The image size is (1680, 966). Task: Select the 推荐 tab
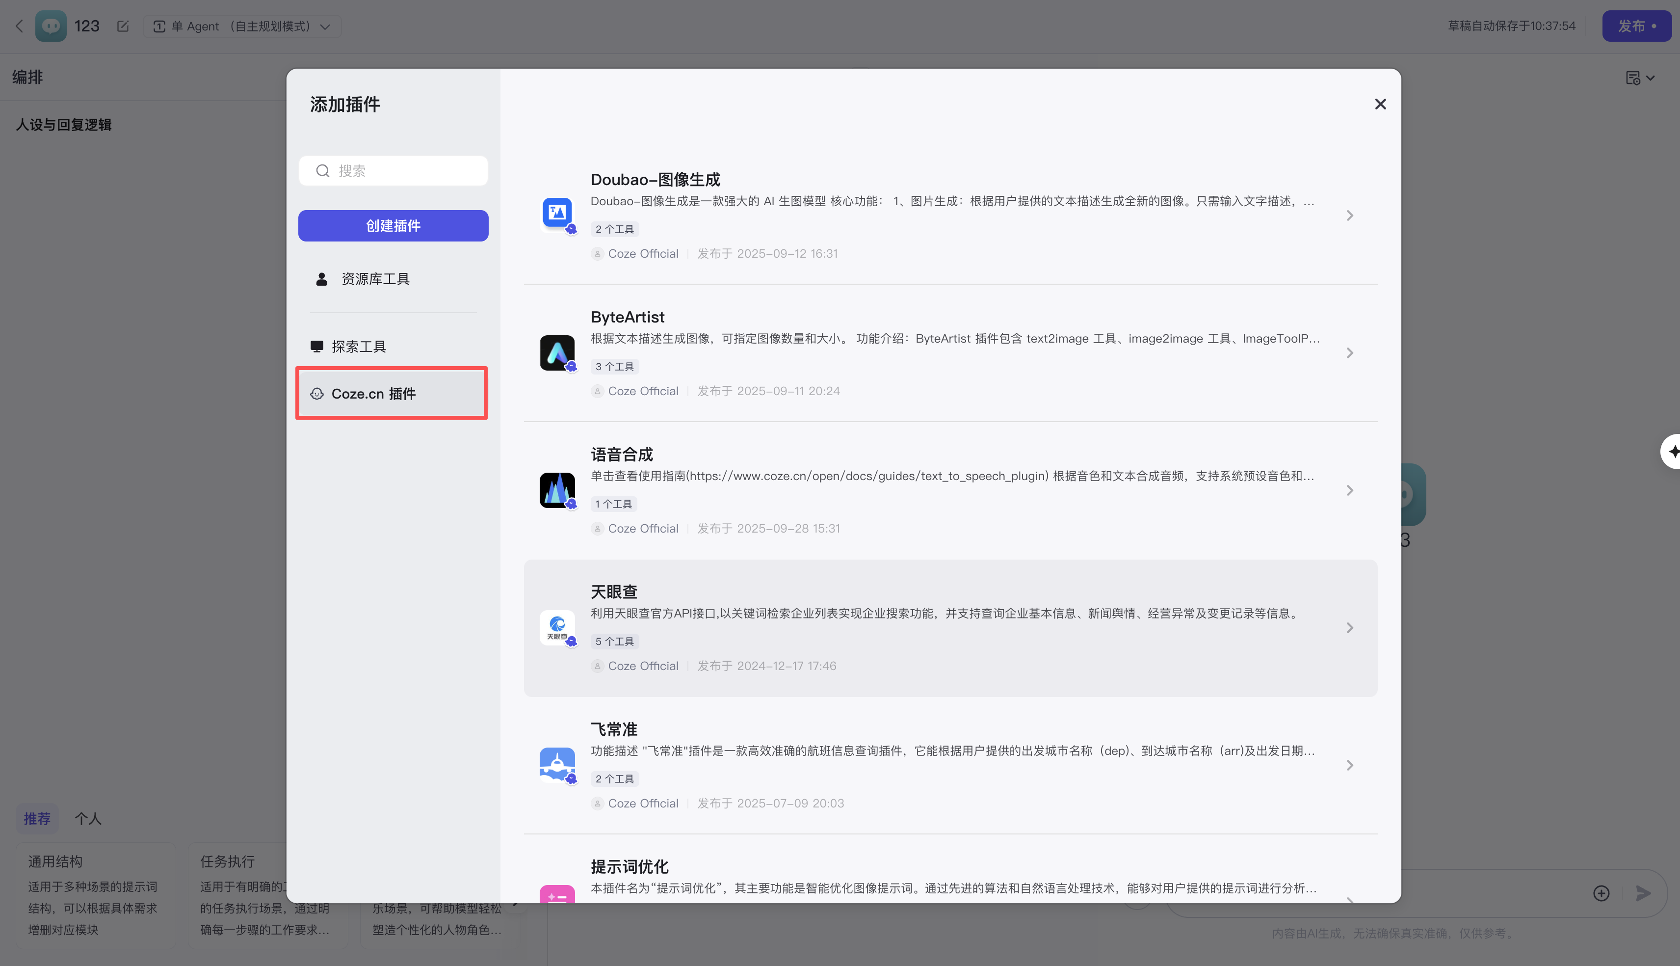coord(37,818)
